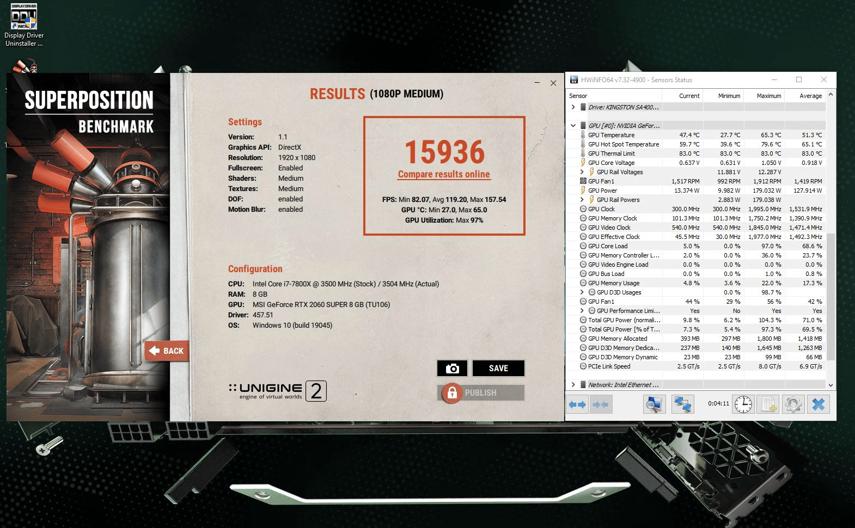Shrink the HWiNFO columns with the inward arrows
This screenshot has height=528, width=855.
[600, 404]
